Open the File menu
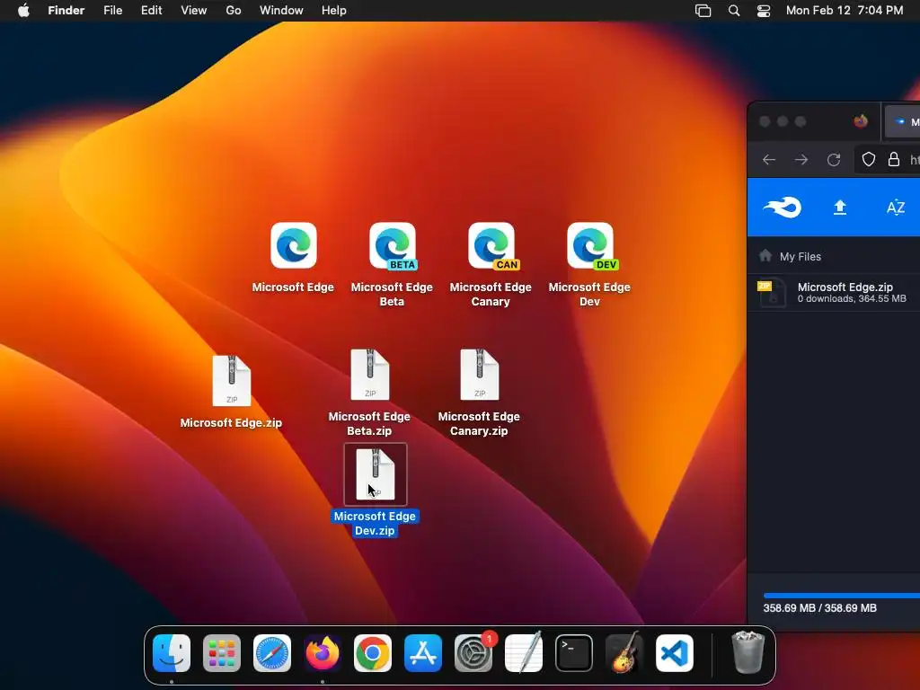The image size is (920, 690). click(112, 11)
